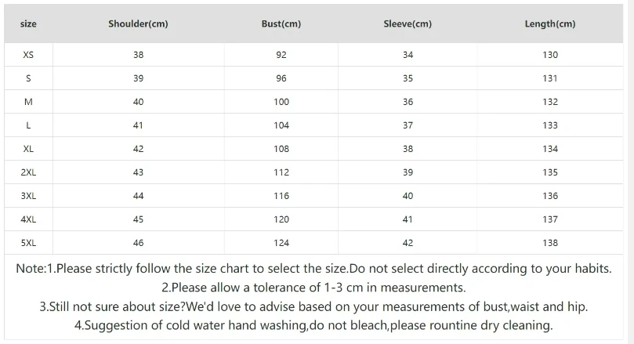Select the M size row label
The width and height of the screenshot is (634, 344).
point(28,102)
